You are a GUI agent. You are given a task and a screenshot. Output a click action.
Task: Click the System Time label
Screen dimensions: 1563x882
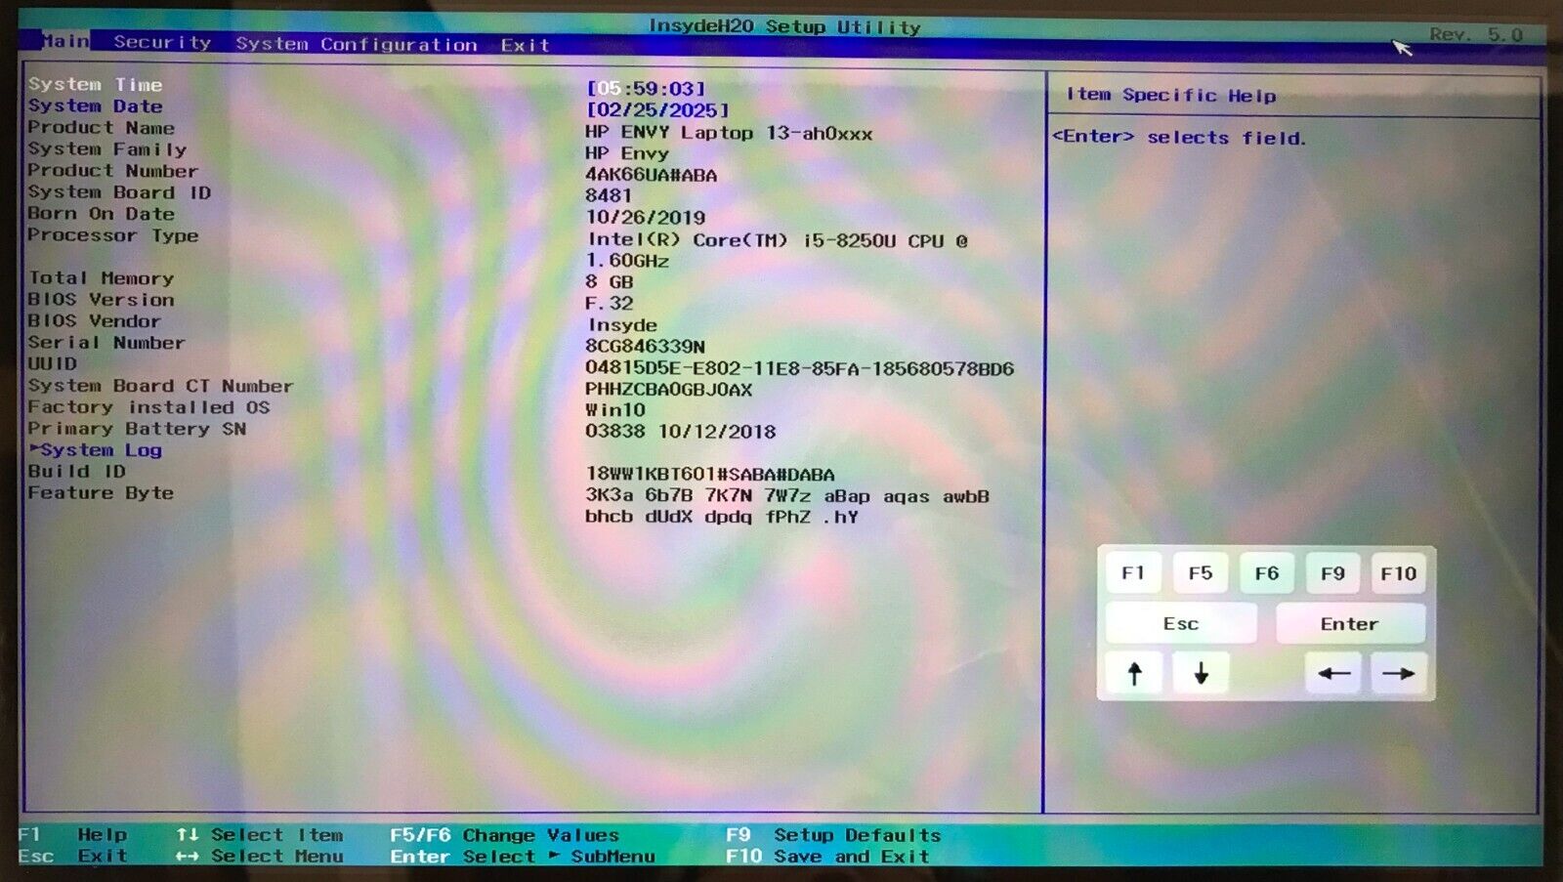click(95, 85)
